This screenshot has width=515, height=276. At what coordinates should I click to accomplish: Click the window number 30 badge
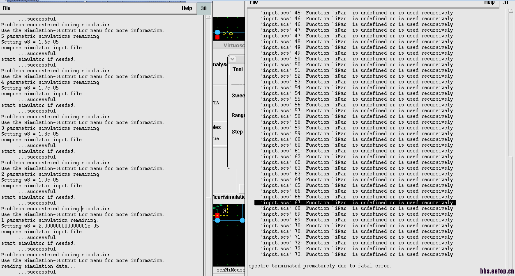203,8
